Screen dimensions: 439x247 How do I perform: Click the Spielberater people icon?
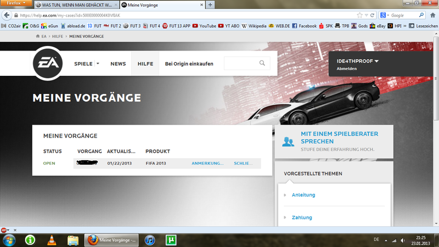(x=288, y=142)
